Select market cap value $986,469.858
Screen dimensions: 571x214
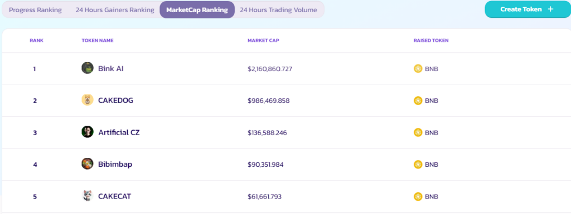click(269, 101)
